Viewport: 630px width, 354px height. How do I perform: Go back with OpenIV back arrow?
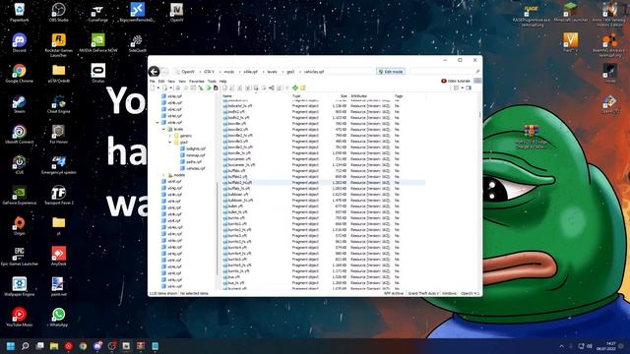coord(154,72)
